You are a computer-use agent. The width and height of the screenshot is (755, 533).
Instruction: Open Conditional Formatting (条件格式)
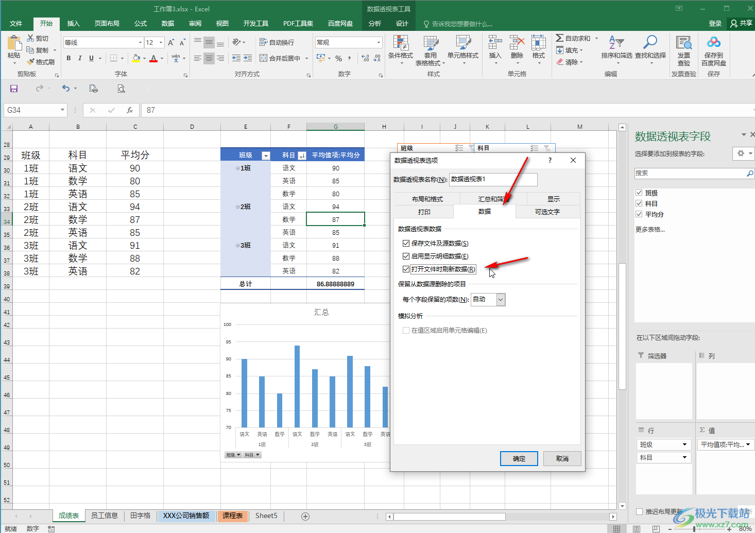(401, 50)
